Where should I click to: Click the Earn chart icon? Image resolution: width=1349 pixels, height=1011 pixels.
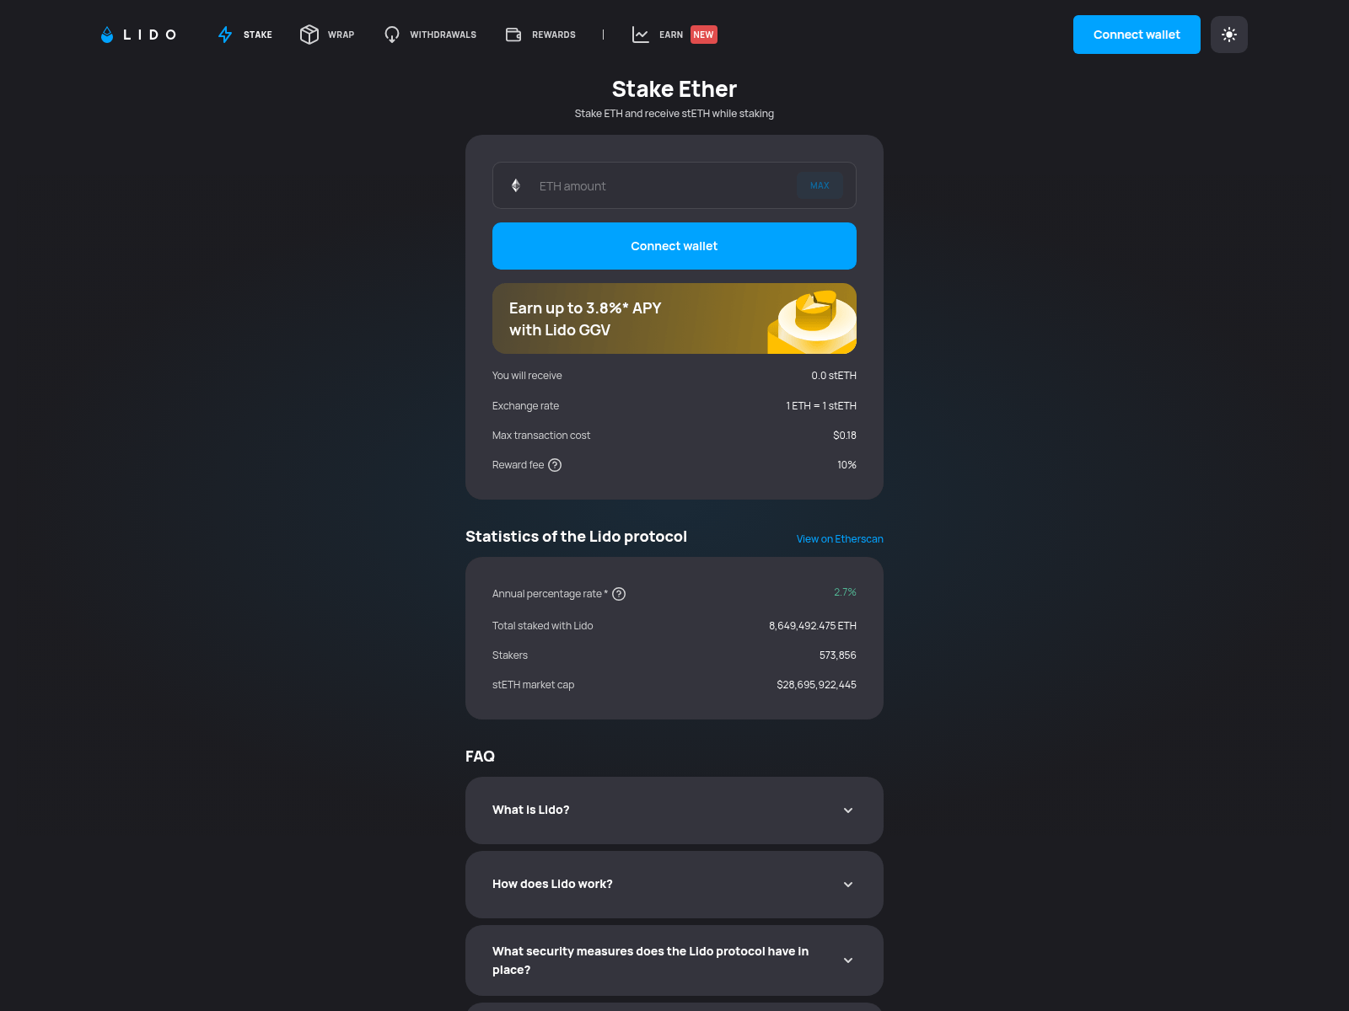[641, 35]
